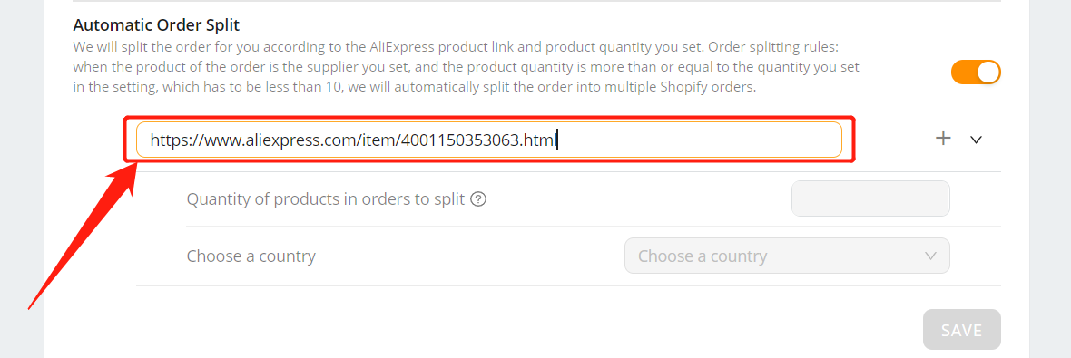Disable the Automatic Order Split switch

pyautogui.click(x=976, y=73)
